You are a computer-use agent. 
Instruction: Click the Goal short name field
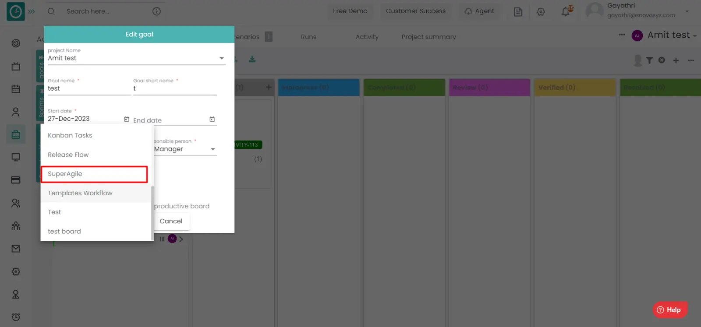[175, 88]
